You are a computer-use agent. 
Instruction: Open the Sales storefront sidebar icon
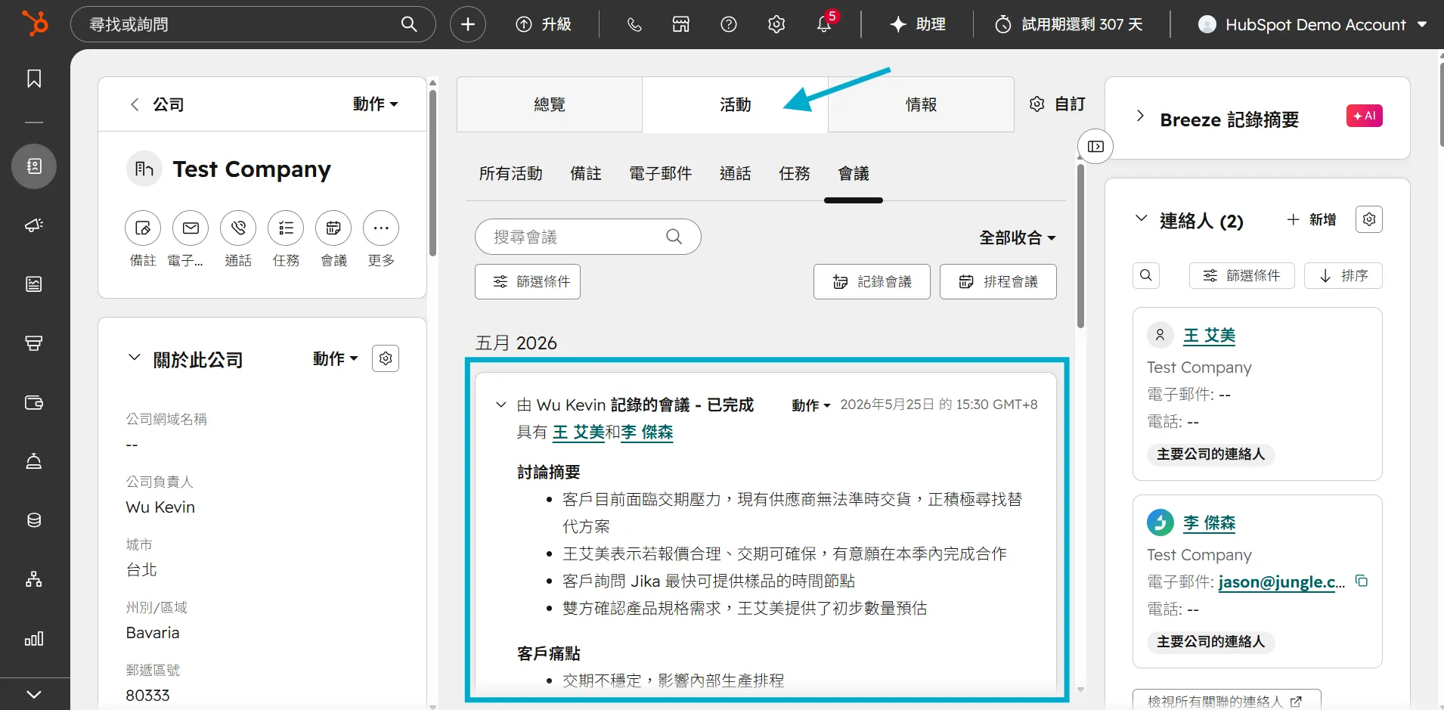point(34,343)
